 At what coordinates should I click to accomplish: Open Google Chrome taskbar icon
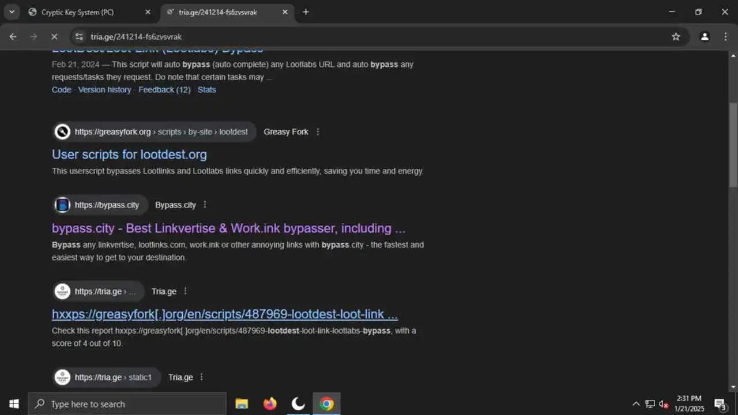[x=326, y=404]
